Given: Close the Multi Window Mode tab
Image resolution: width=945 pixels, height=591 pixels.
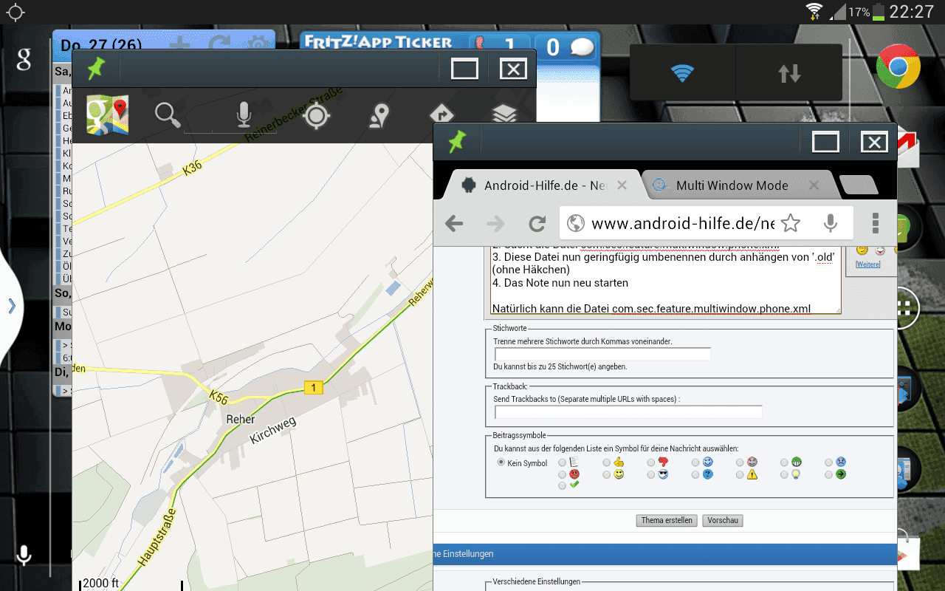Looking at the screenshot, I should point(814,185).
